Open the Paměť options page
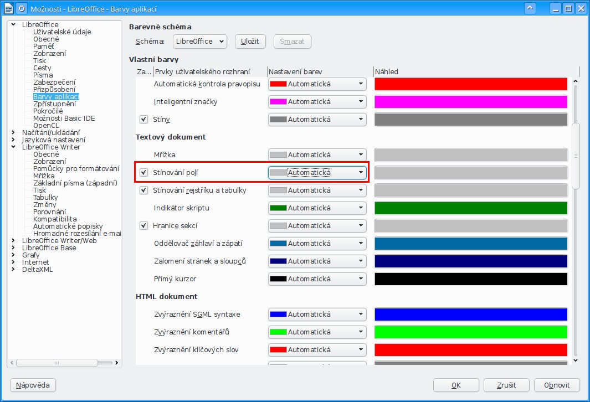The image size is (590, 402). [x=44, y=47]
